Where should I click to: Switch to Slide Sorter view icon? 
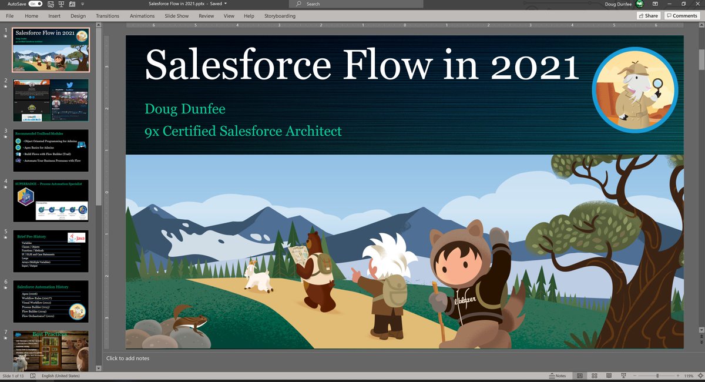[595, 376]
